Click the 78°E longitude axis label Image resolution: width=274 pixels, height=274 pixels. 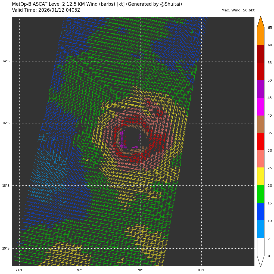[141, 270]
